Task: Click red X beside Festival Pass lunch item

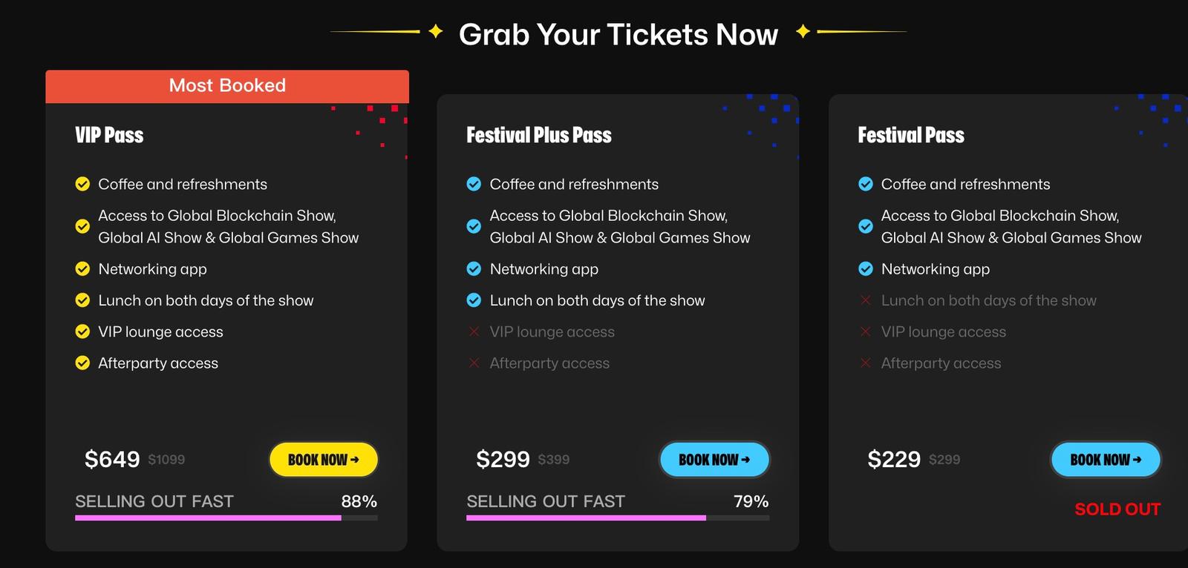Action: click(865, 300)
